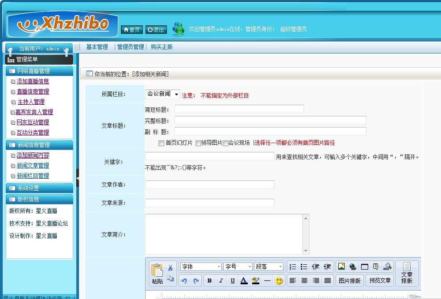The height and width of the screenshot is (299, 441).
Task: Decrease the paragraph indent
Action: coord(316,266)
